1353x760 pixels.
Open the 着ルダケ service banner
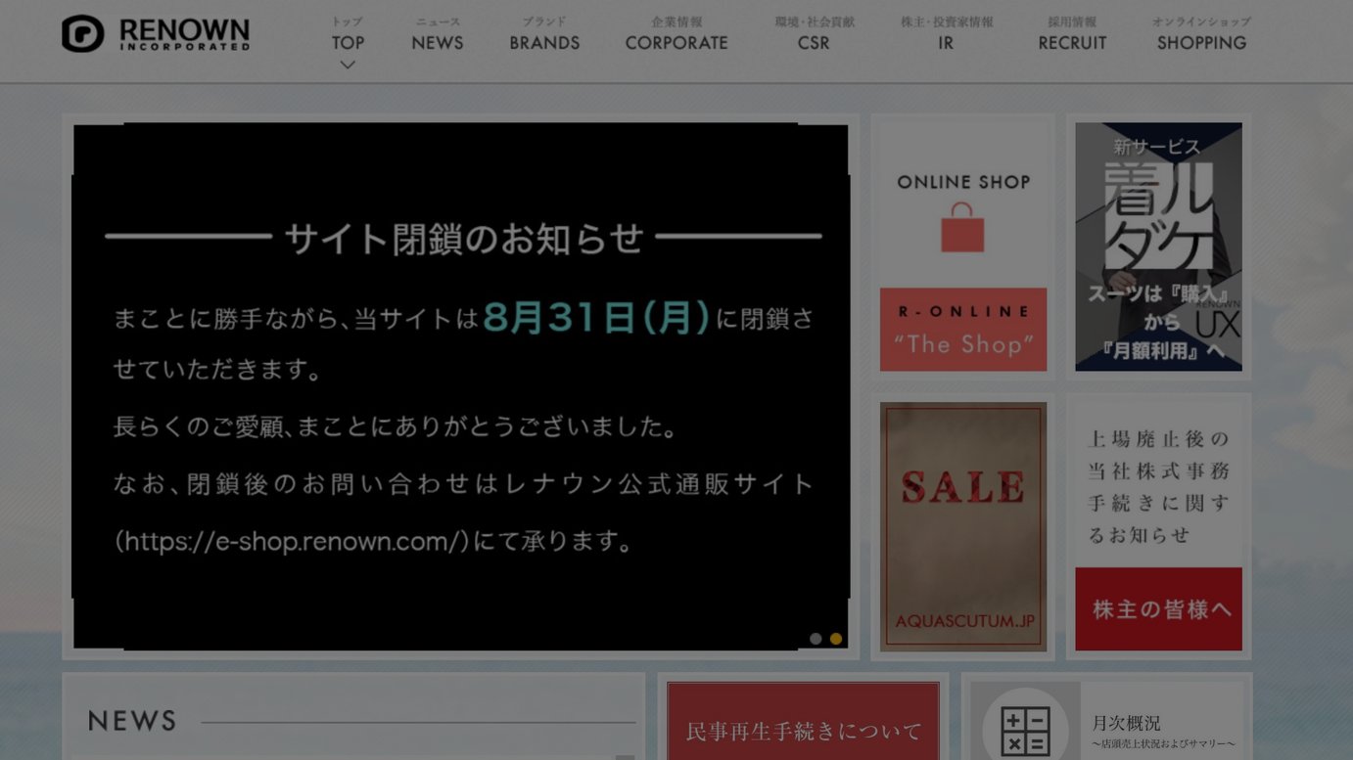tap(1158, 246)
